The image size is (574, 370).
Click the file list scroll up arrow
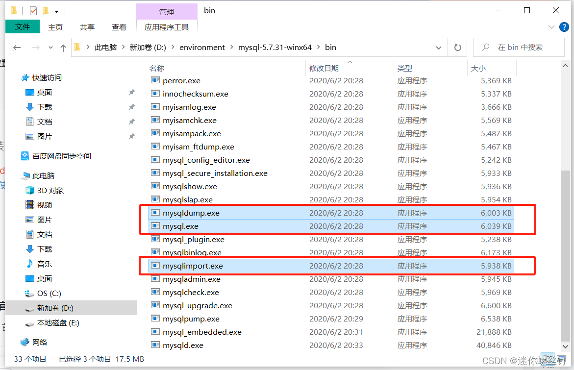coord(565,66)
